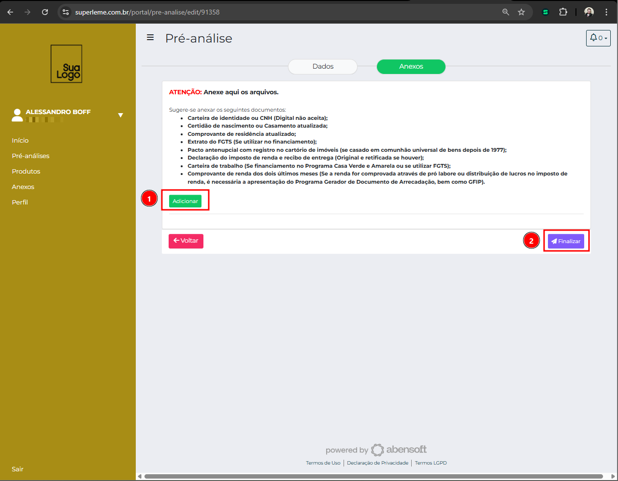
Task: Click the user avatar icon in sidebar
Action: click(x=17, y=115)
